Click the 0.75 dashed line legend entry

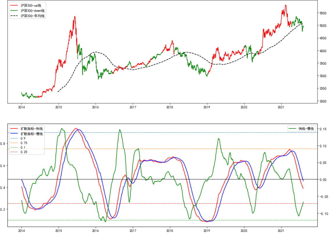point(24,143)
